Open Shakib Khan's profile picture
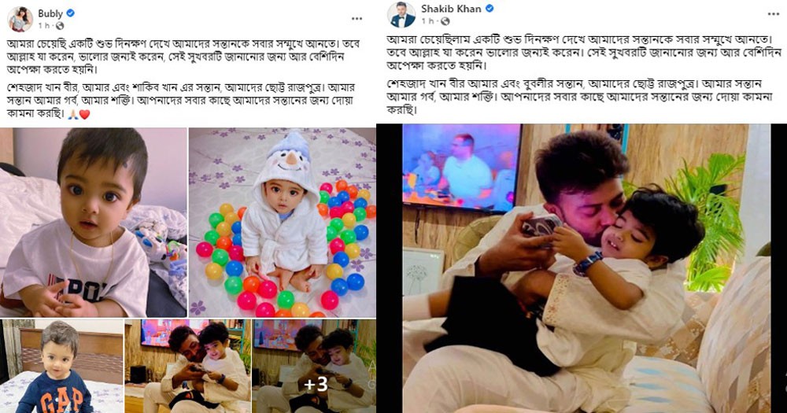Viewport: 787px width, 413px height. 401,15
